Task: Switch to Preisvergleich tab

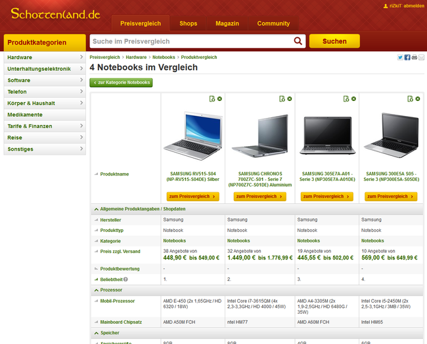Action: pyautogui.click(x=141, y=24)
